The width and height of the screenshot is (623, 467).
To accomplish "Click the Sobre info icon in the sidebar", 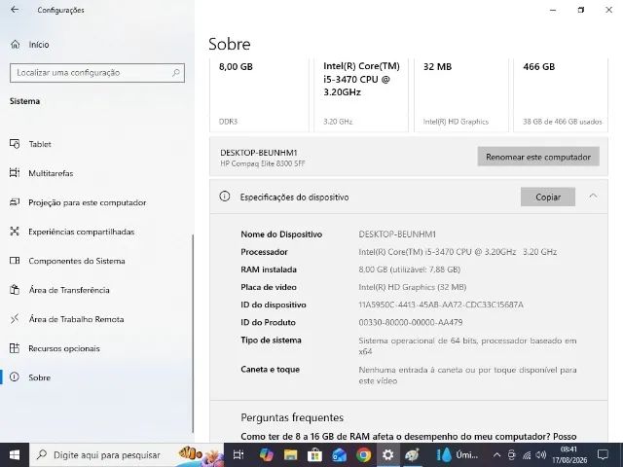I will click(x=15, y=377).
